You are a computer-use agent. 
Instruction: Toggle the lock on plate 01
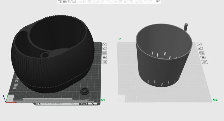(104, 58)
